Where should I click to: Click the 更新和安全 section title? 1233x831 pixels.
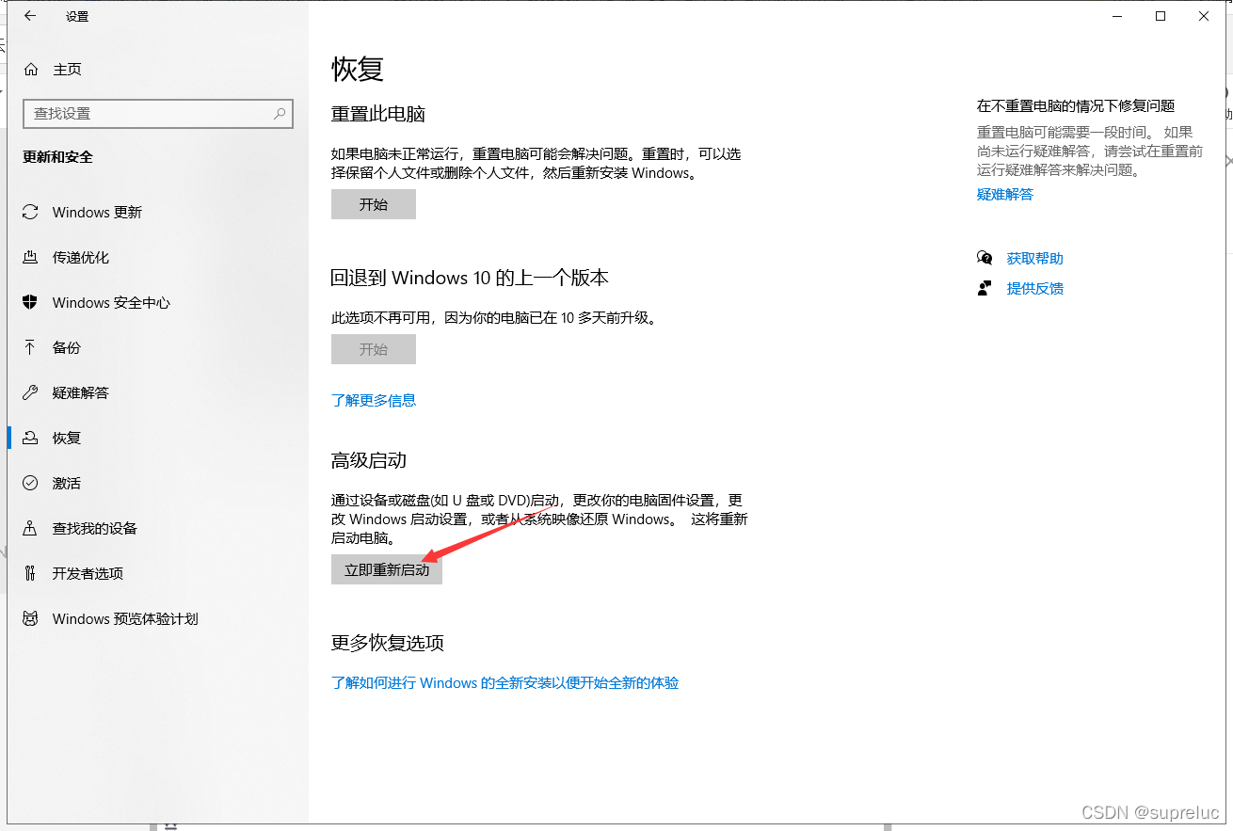pyautogui.click(x=58, y=157)
